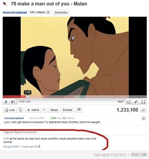The width and height of the screenshot is (149, 159).
Task: Play the Mulan video
Action: [x=6, y=102]
